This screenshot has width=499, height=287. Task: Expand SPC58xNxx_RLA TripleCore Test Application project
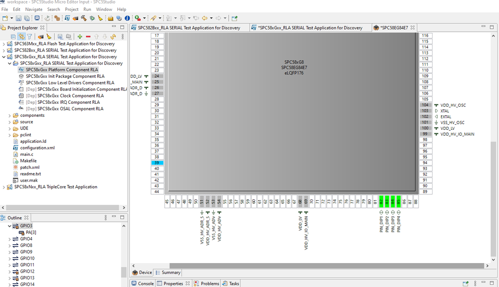4,187
